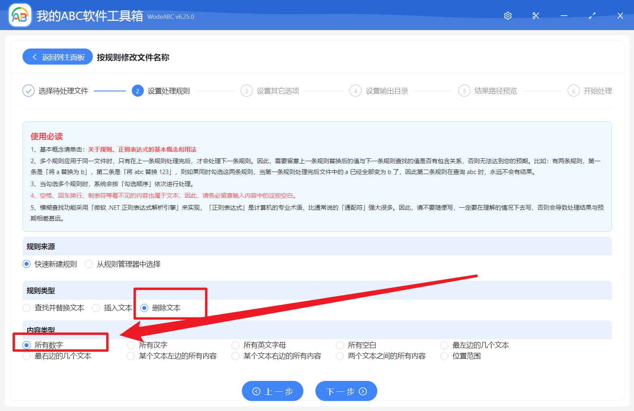Click step label 设置其它选项

click(278, 91)
